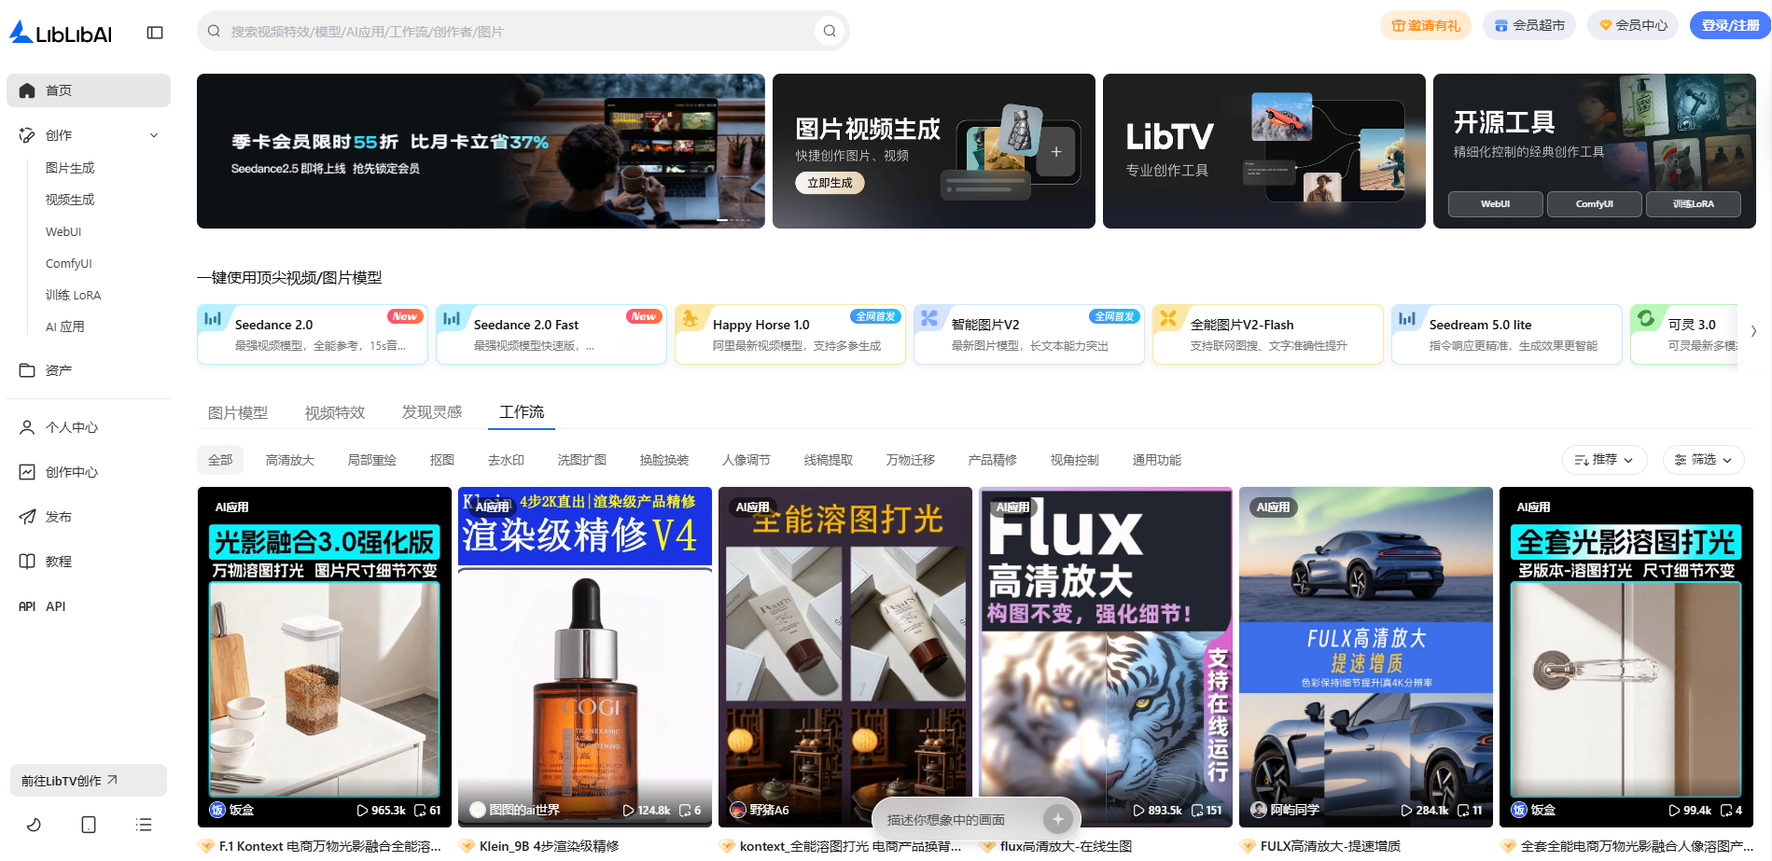Open the 渲染级精修V4 workflow thumbnail
The height and width of the screenshot is (861, 1772).
point(585,657)
